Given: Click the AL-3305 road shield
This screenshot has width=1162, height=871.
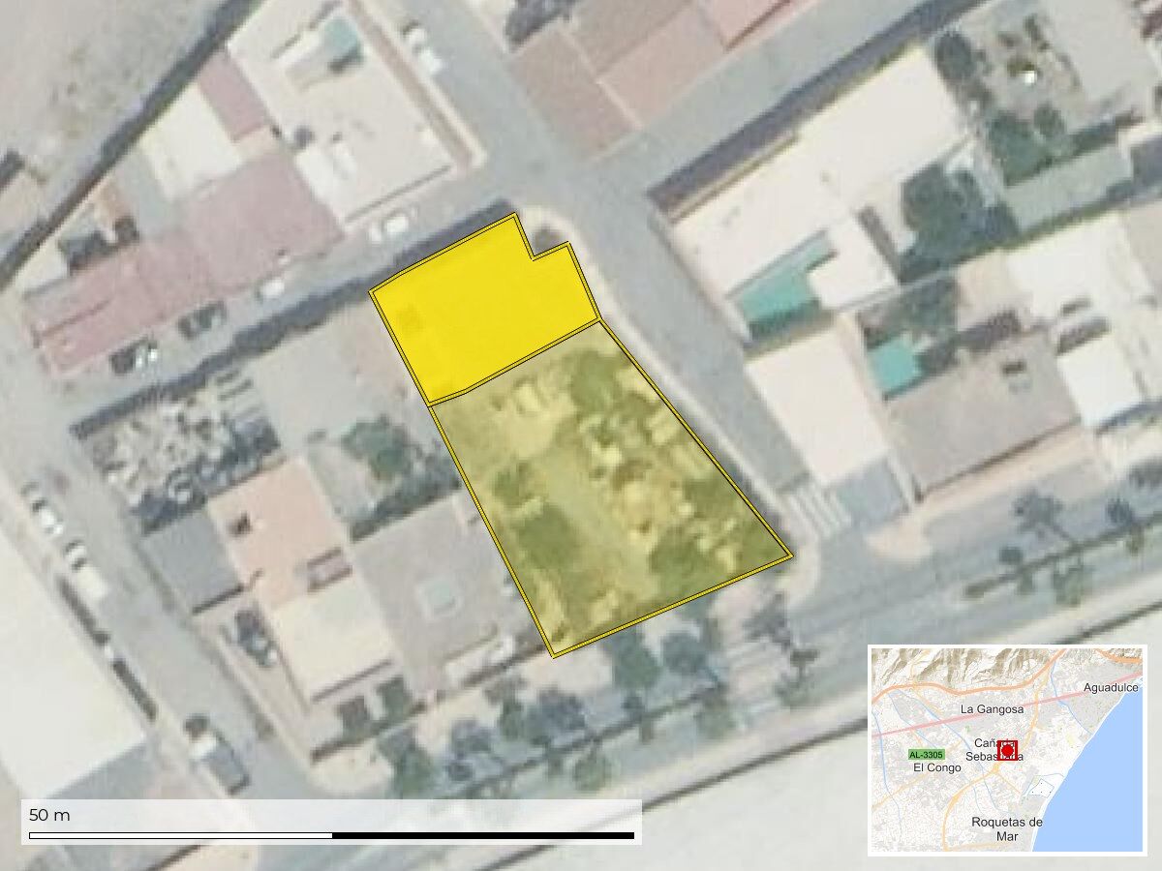Looking at the screenshot, I should (926, 754).
